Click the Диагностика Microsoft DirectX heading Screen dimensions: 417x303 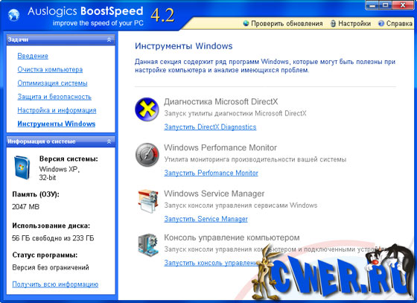220,102
